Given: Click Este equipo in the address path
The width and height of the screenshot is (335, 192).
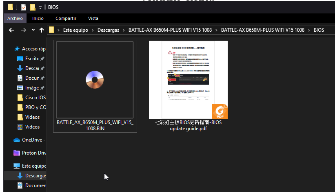Looking at the screenshot, I should point(75,30).
